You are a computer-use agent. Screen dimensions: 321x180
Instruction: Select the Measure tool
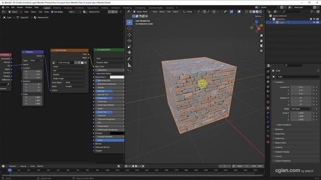pos(129,65)
